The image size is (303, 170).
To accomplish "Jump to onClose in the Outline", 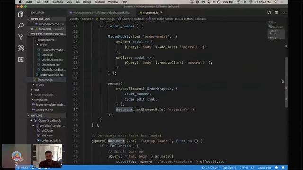I will [x=47, y=130].
